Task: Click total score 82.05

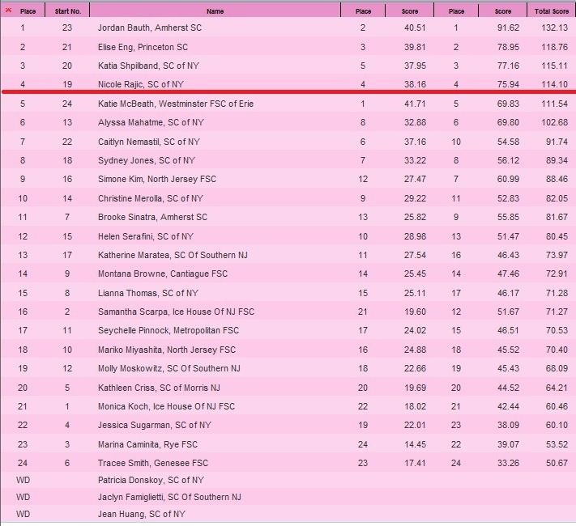Action: pyautogui.click(x=557, y=198)
